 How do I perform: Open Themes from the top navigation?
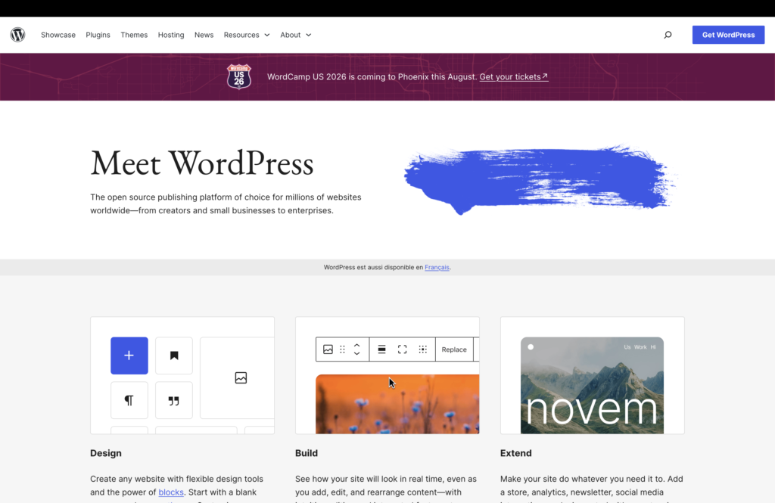(134, 35)
